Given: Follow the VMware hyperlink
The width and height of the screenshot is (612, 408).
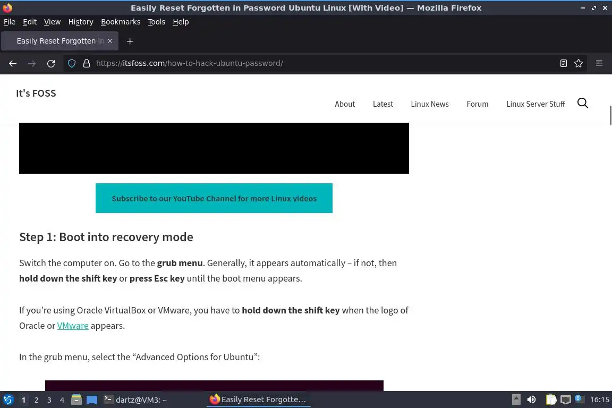Looking at the screenshot, I should [73, 326].
